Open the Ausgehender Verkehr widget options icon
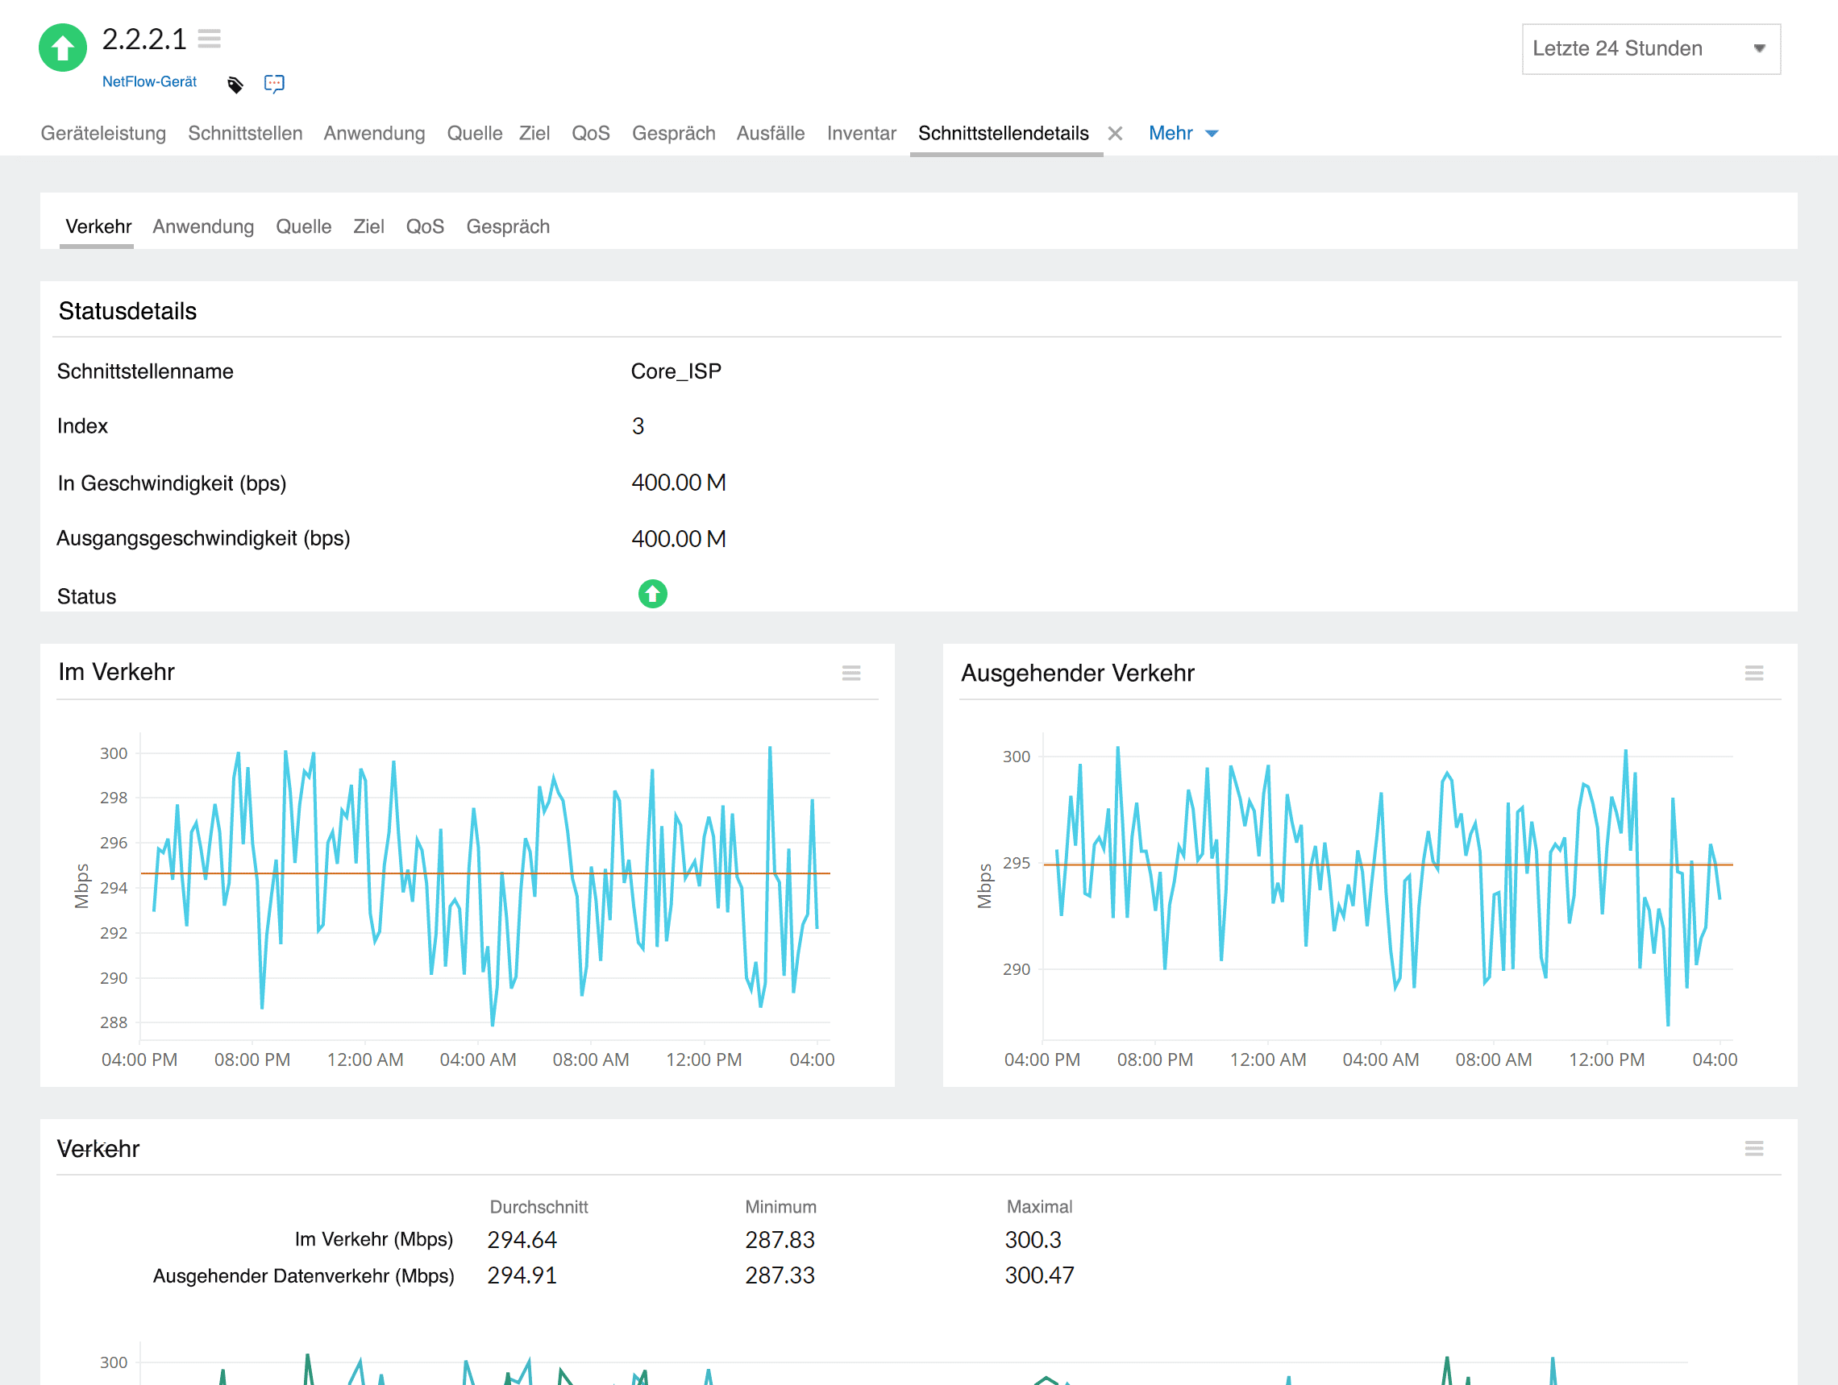This screenshot has height=1385, width=1838. coord(1754,674)
